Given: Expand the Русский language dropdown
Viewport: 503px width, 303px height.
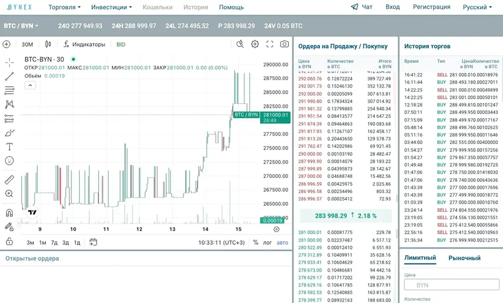Looking at the screenshot, I should coord(478,7).
